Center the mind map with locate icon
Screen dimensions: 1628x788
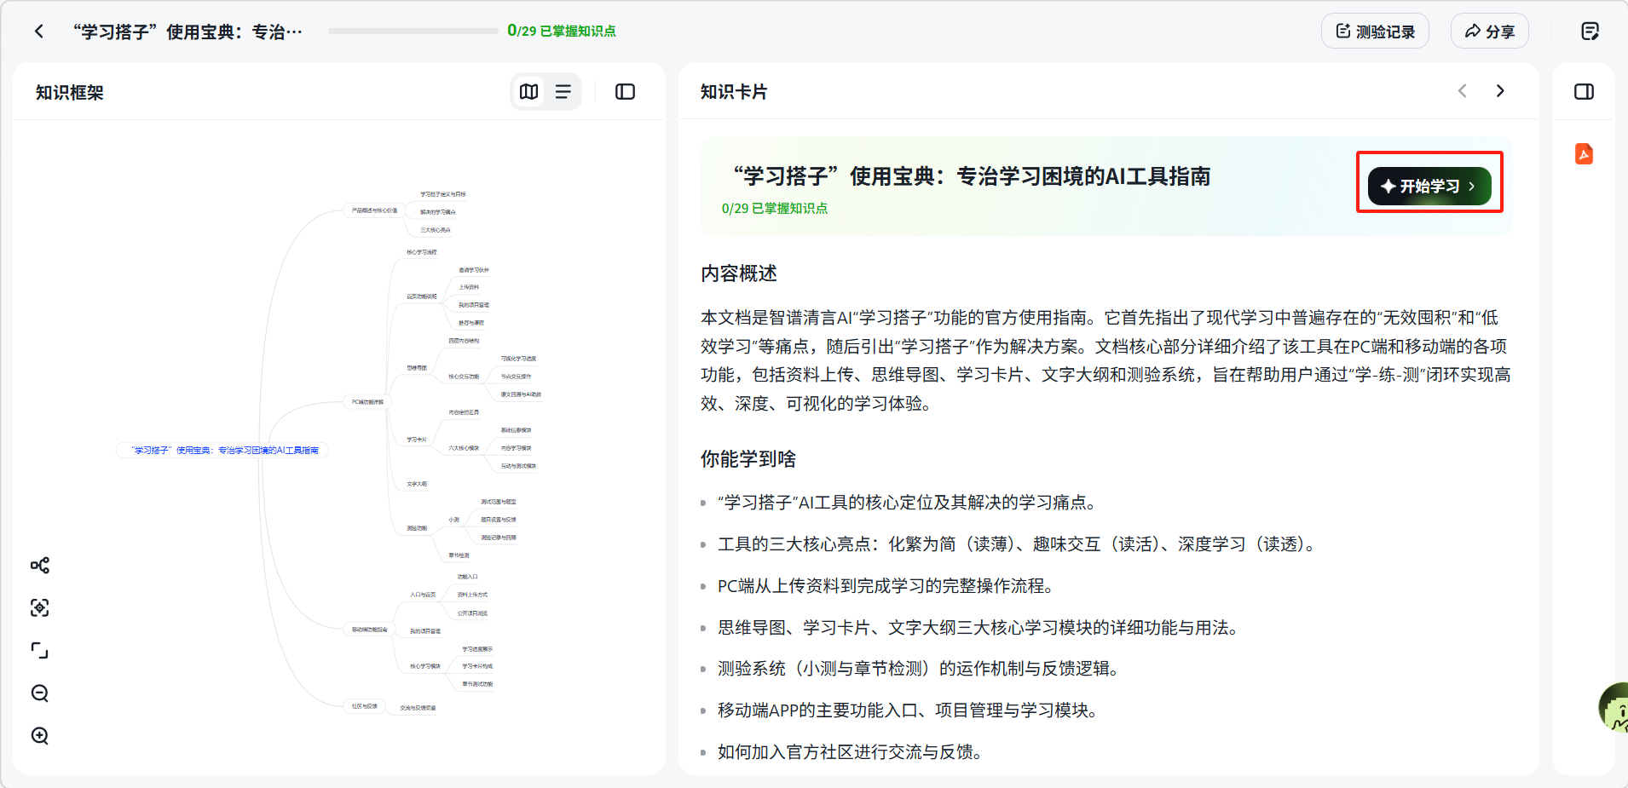click(40, 608)
